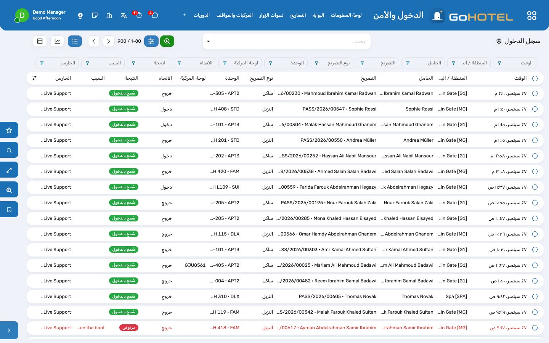This screenshot has width=549, height=343.
Task: Toggle the select-all circle in the header row
Action: (x=535, y=79)
